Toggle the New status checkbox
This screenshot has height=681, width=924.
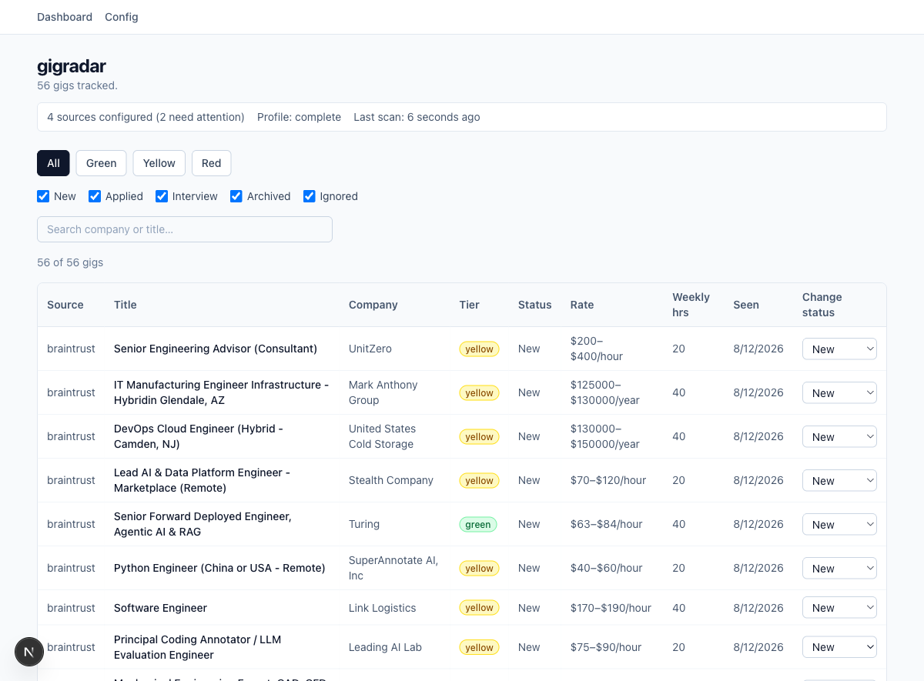click(43, 196)
